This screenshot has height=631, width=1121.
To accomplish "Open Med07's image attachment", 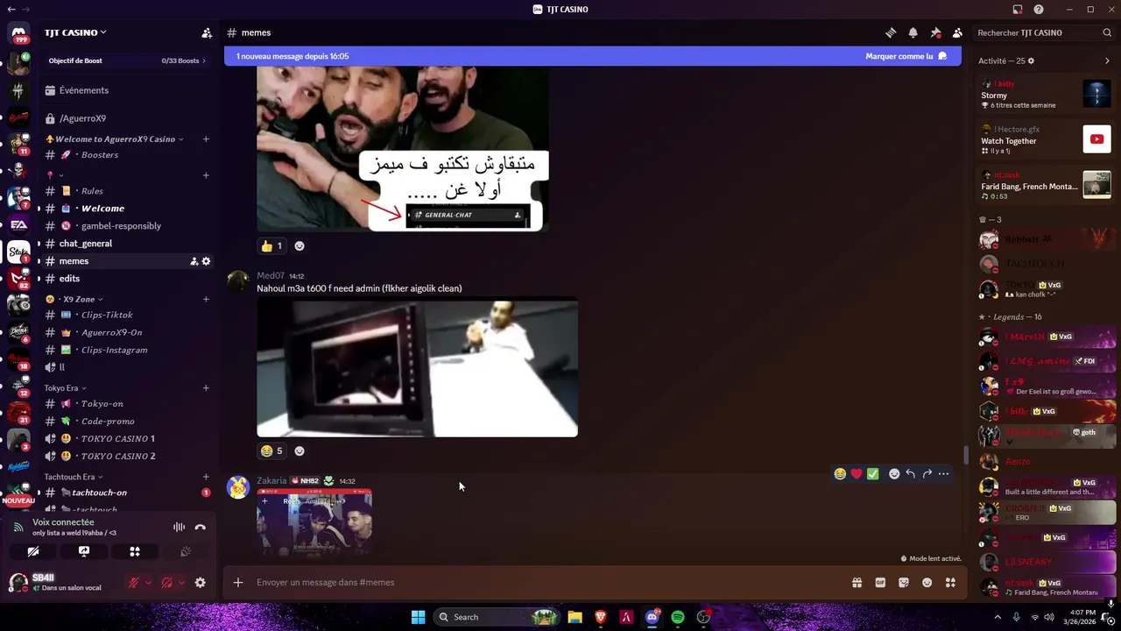I will (417, 368).
